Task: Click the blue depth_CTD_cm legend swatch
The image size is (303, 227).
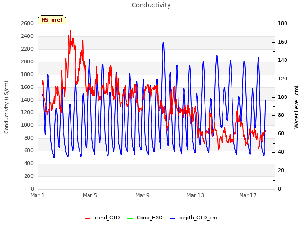Action: point(172,218)
